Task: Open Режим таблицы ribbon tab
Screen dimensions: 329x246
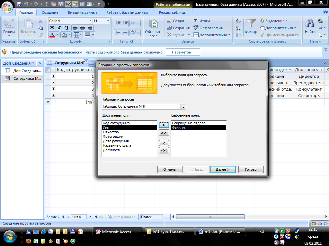Action: pos(173,12)
